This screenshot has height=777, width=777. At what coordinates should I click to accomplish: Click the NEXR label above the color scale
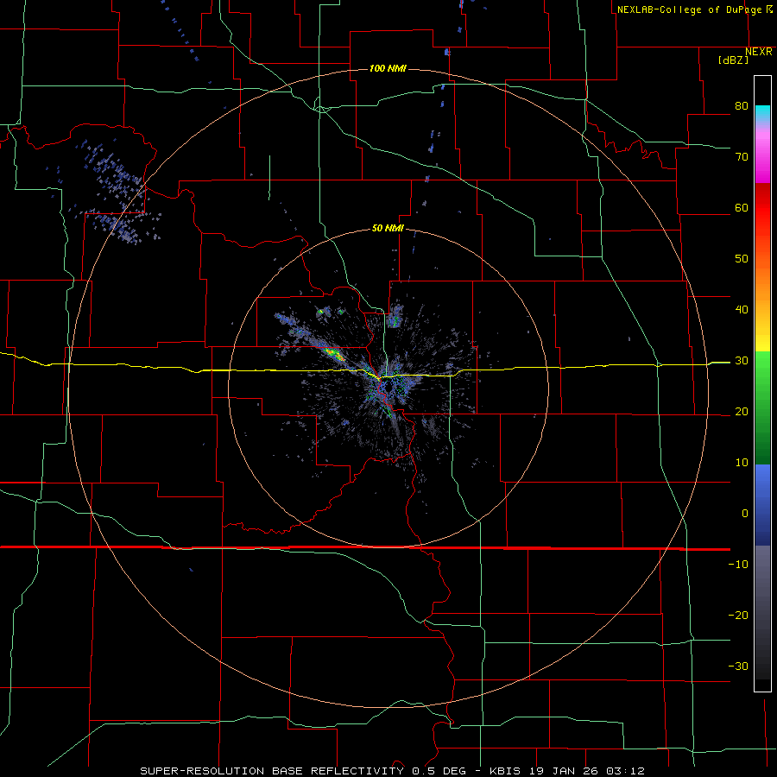click(x=759, y=52)
